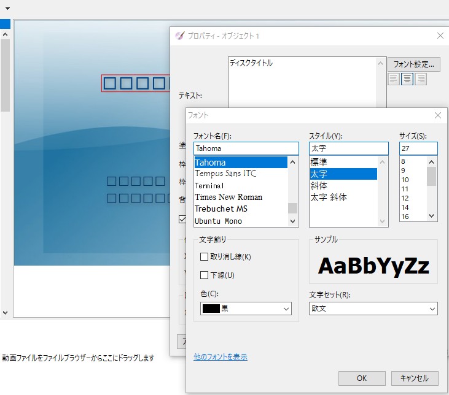This screenshot has height=395, width=449.
Task: Click キャンセル in font dialog
Action: [415, 378]
